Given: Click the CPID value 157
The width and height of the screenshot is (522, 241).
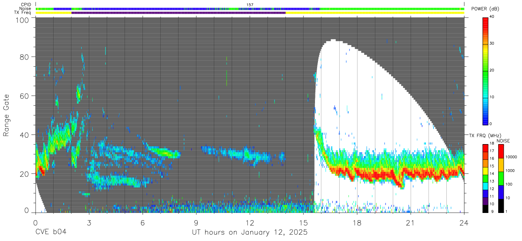Looking at the screenshot, I should click(x=250, y=5).
